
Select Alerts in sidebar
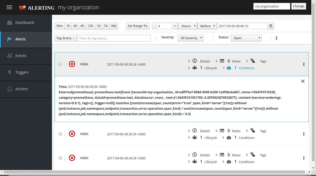coord(26,39)
